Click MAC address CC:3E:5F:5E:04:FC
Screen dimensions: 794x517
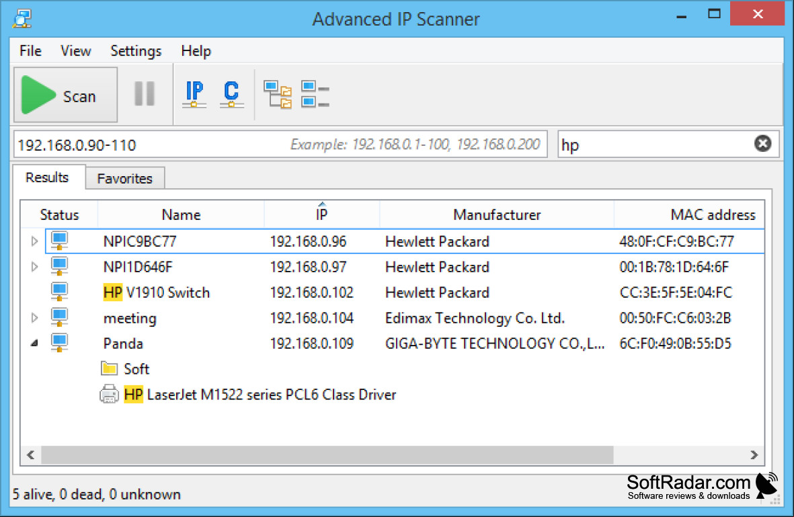coord(676,292)
